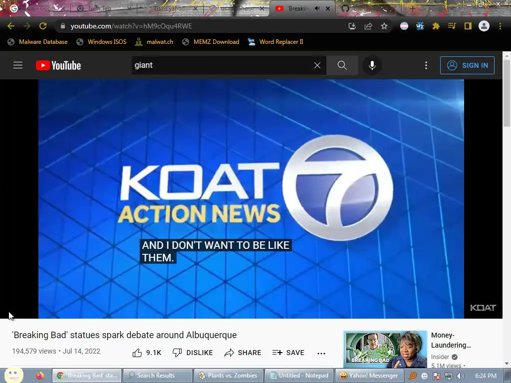This screenshot has height=383, width=511.
Task: Open a new browser tab with plus
Action: [x=412, y=9]
